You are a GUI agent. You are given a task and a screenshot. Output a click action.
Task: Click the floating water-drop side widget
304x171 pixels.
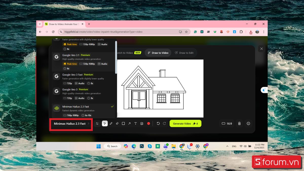click(264, 90)
